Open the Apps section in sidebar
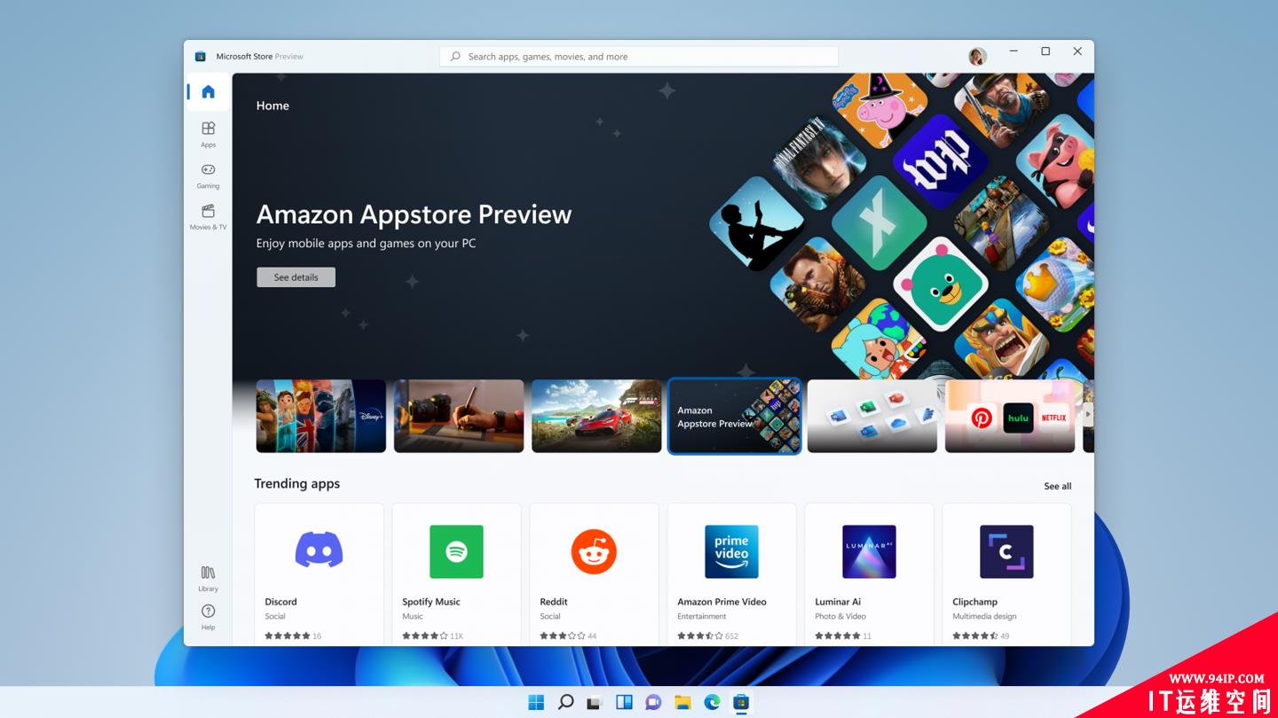Screen dimensions: 1278x718 click(x=208, y=134)
